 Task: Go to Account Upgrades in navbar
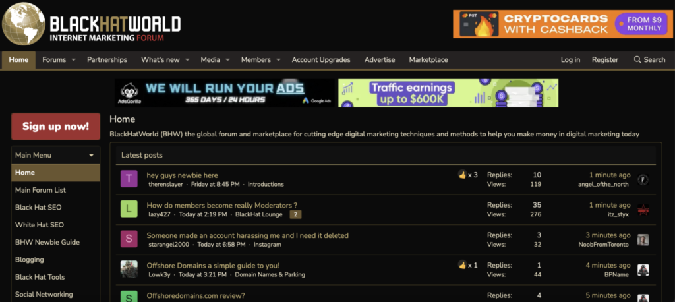321,59
